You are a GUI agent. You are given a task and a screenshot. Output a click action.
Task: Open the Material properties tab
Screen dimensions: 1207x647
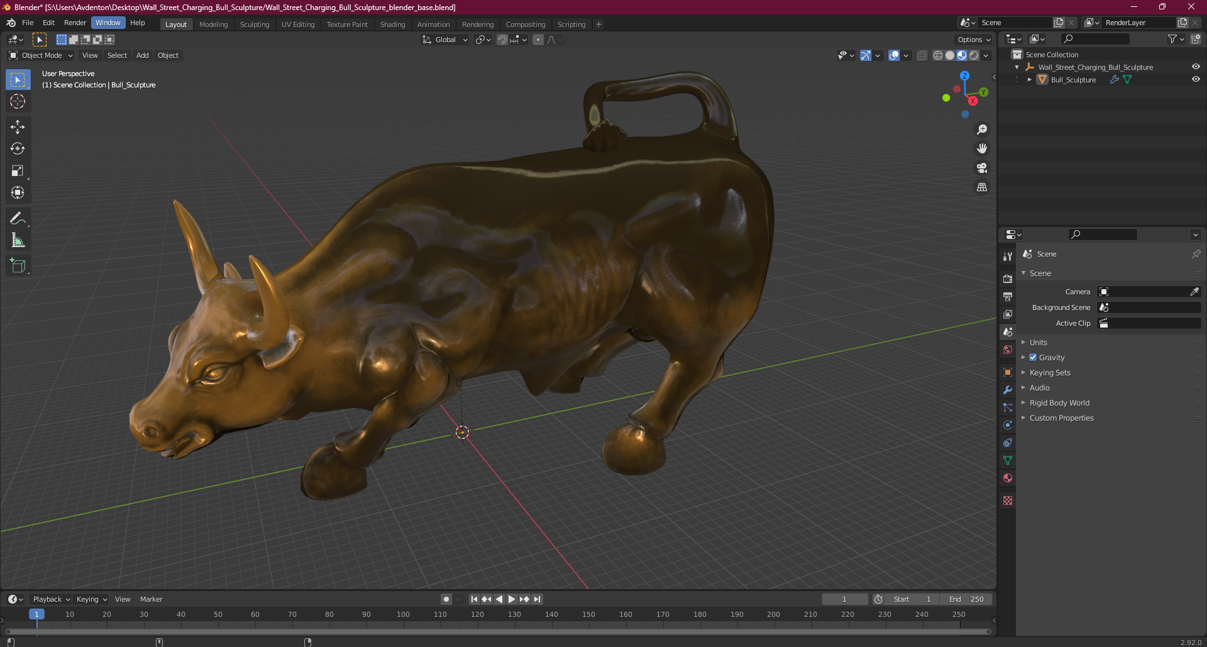1008,478
